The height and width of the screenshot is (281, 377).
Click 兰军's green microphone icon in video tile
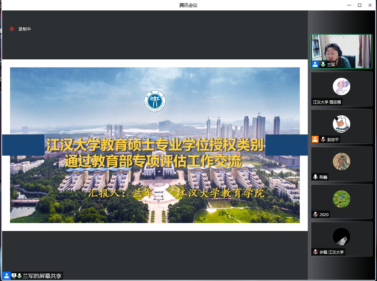tap(323, 64)
